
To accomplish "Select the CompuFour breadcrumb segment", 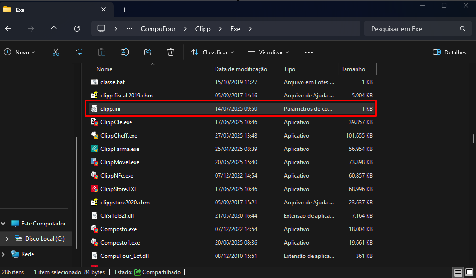I will click(x=158, y=29).
